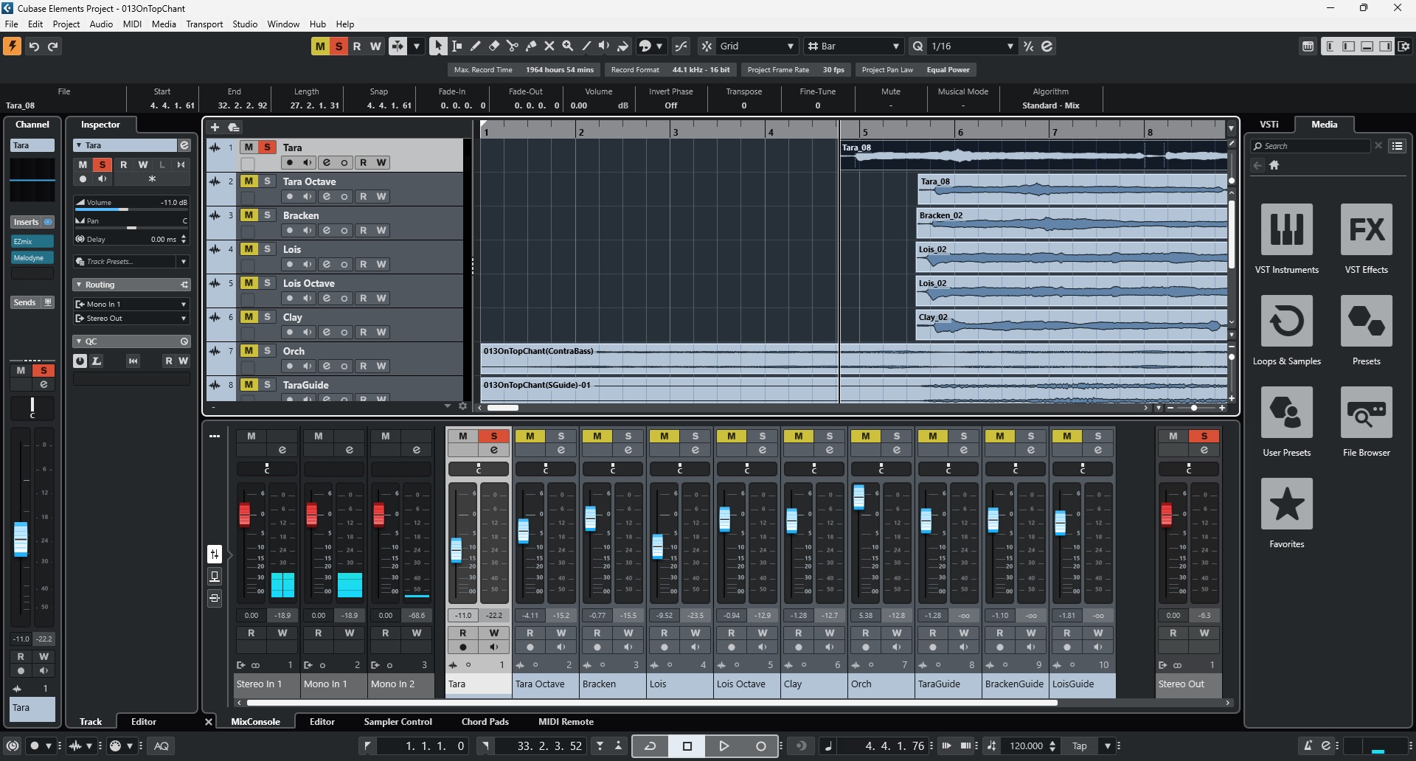
Task: Open the File menu
Action: 12,24
